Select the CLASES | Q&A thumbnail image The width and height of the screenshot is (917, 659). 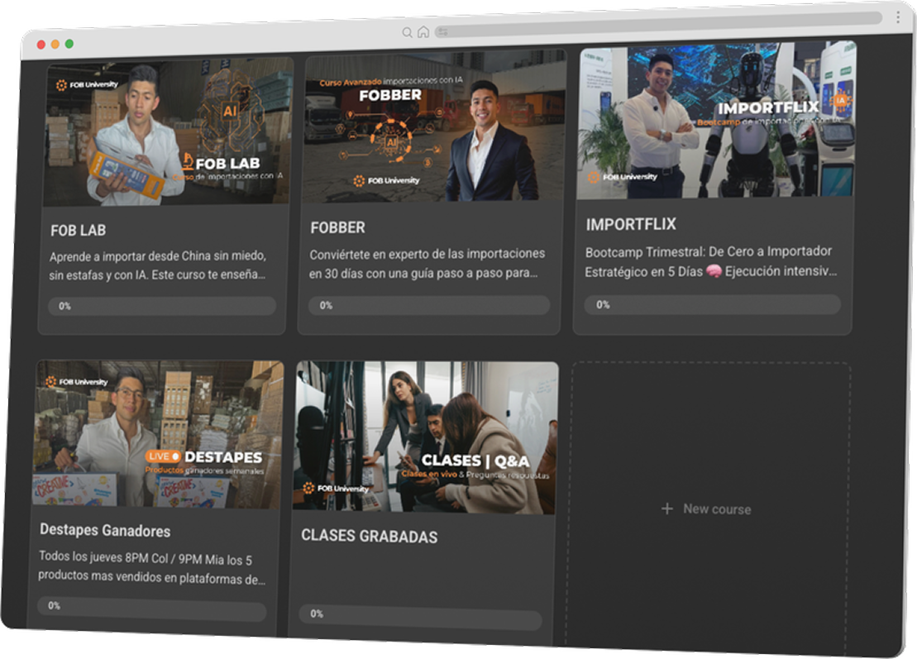426,437
